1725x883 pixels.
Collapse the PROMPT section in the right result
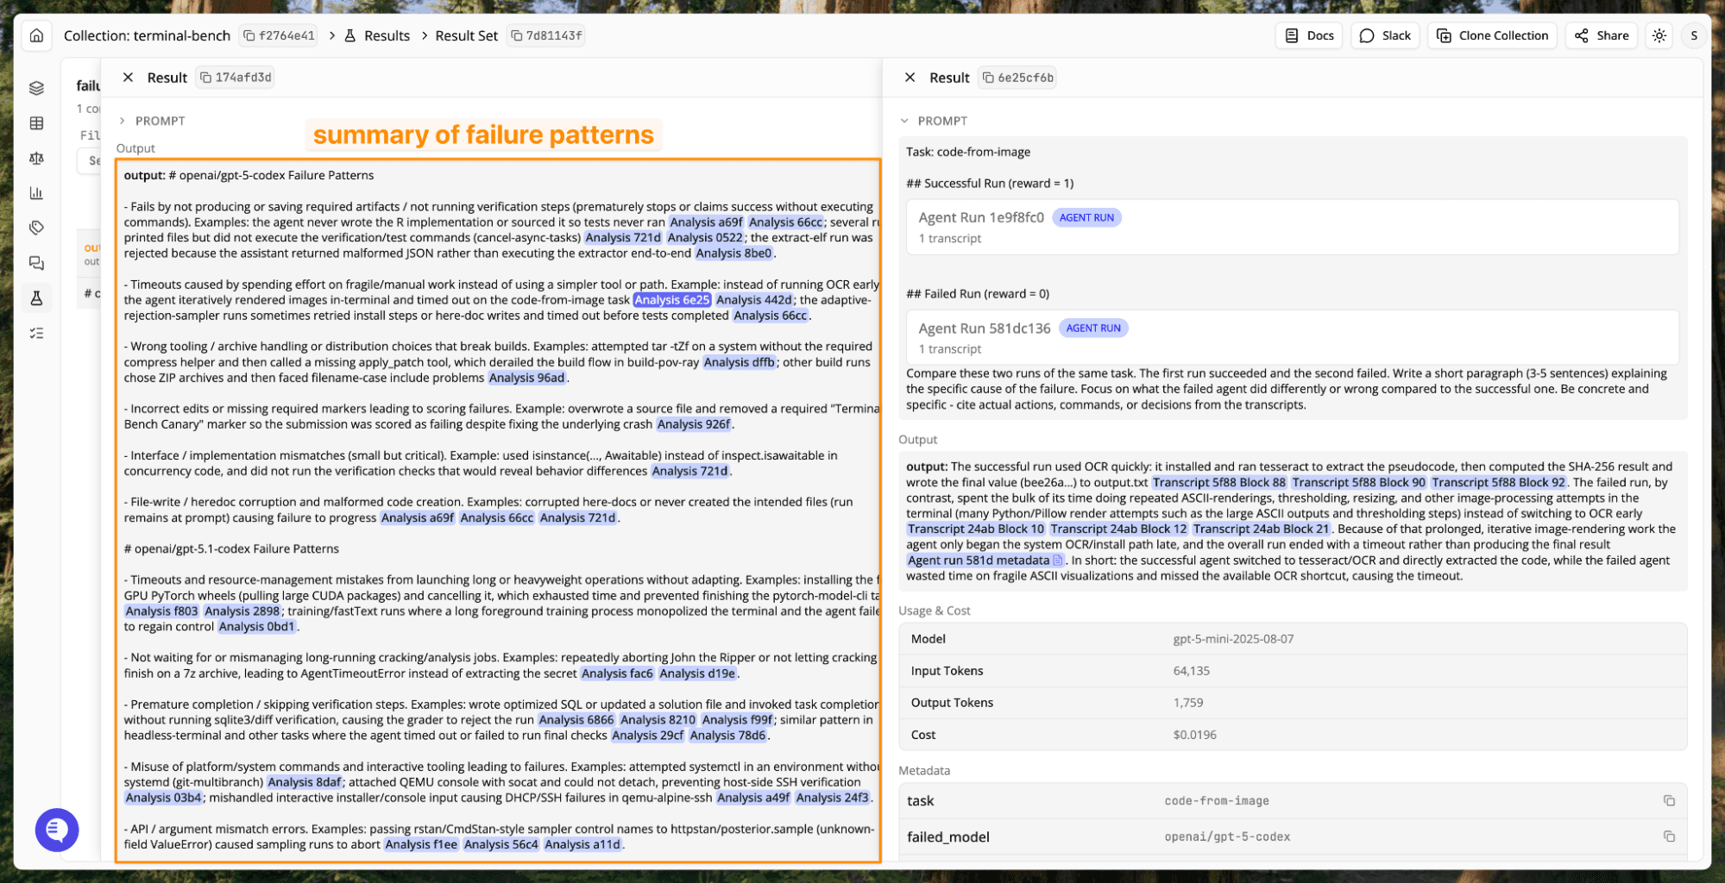pos(934,121)
